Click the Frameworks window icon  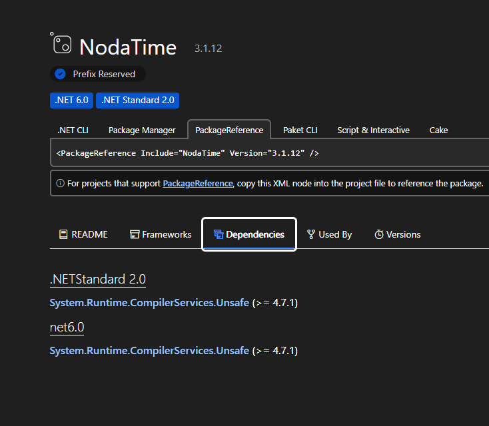[x=135, y=234]
